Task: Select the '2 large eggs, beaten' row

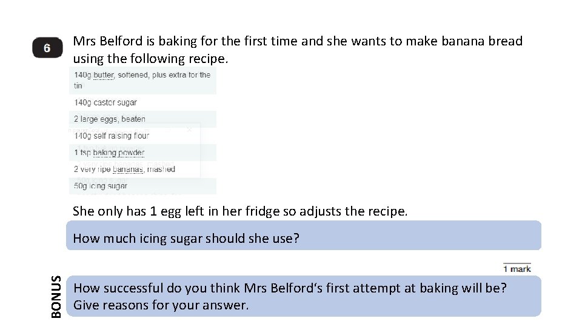Action: pos(110,119)
